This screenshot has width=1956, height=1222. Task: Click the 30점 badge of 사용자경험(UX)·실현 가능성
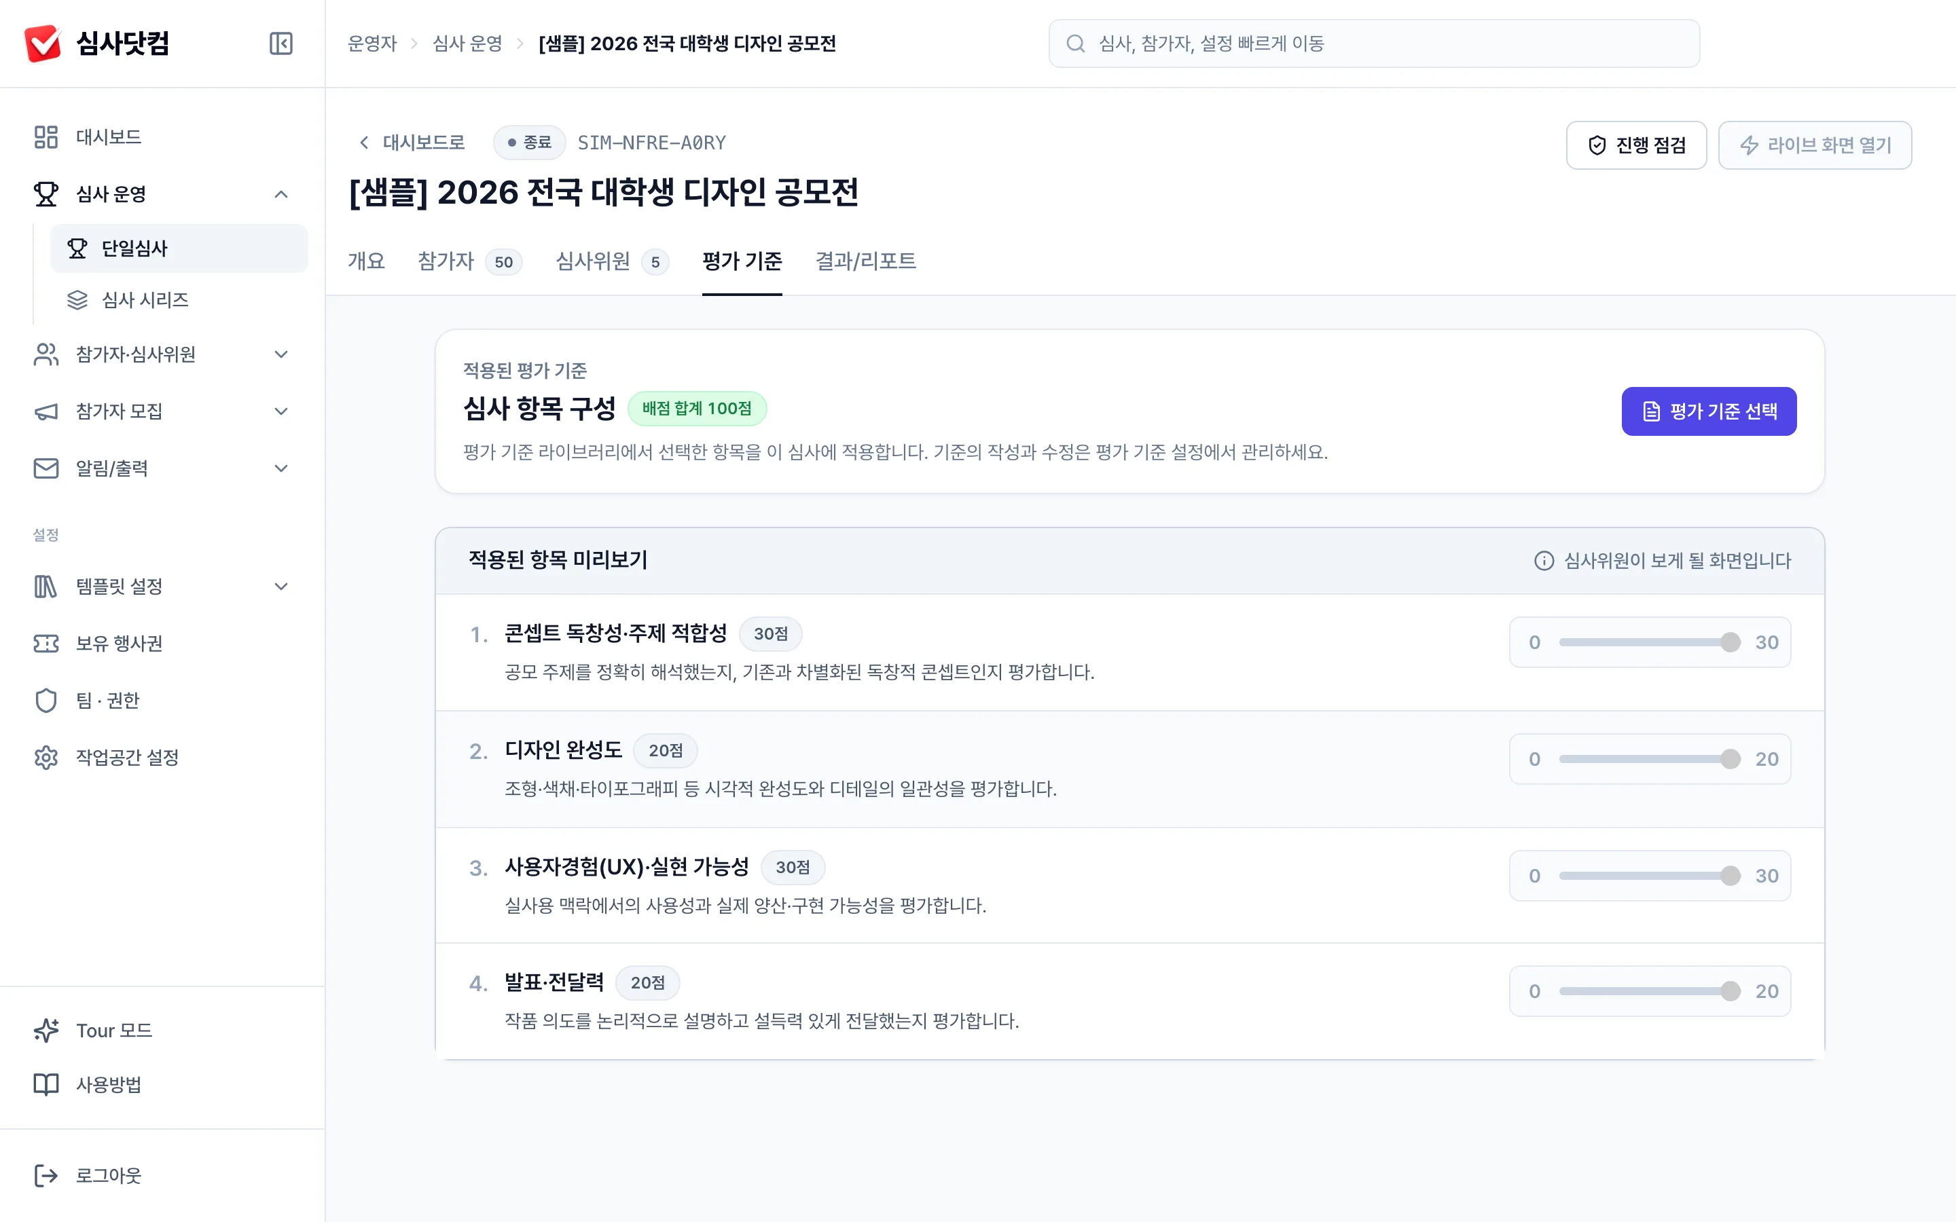(792, 867)
